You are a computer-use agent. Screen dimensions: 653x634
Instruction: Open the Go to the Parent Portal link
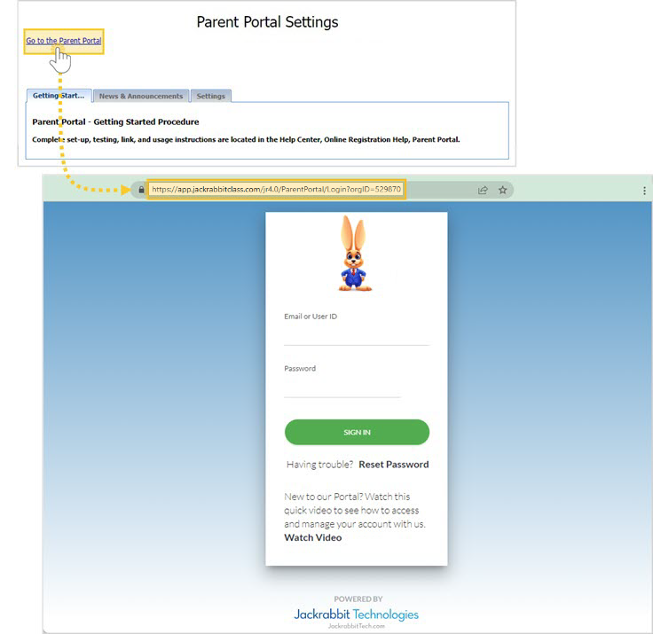[x=64, y=41]
